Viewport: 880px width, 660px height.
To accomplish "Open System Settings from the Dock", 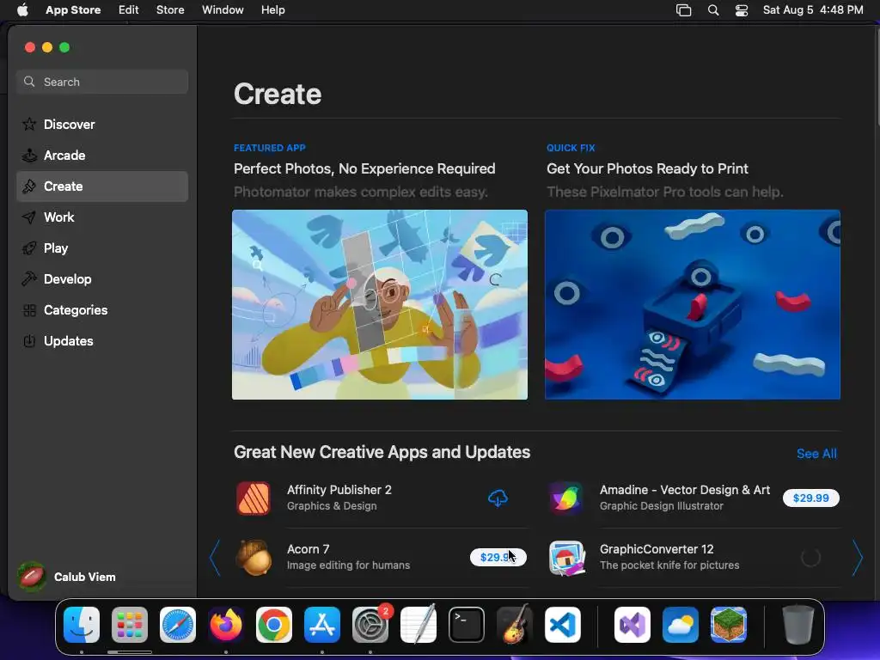I will coord(370,625).
